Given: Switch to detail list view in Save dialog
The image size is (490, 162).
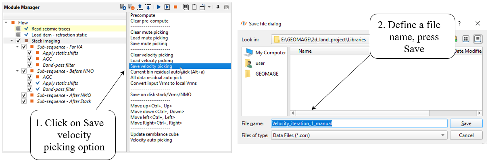Looking at the screenshot, I should pos(478,39).
